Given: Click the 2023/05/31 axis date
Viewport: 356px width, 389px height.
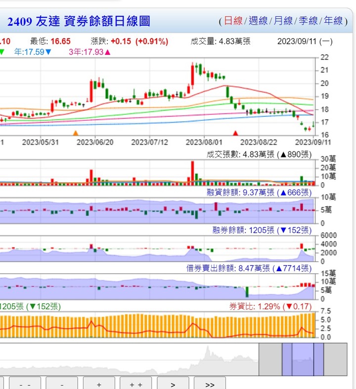Looking at the screenshot, I should click(x=41, y=142).
